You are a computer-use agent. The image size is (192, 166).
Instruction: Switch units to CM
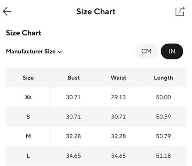pyautogui.click(x=146, y=51)
